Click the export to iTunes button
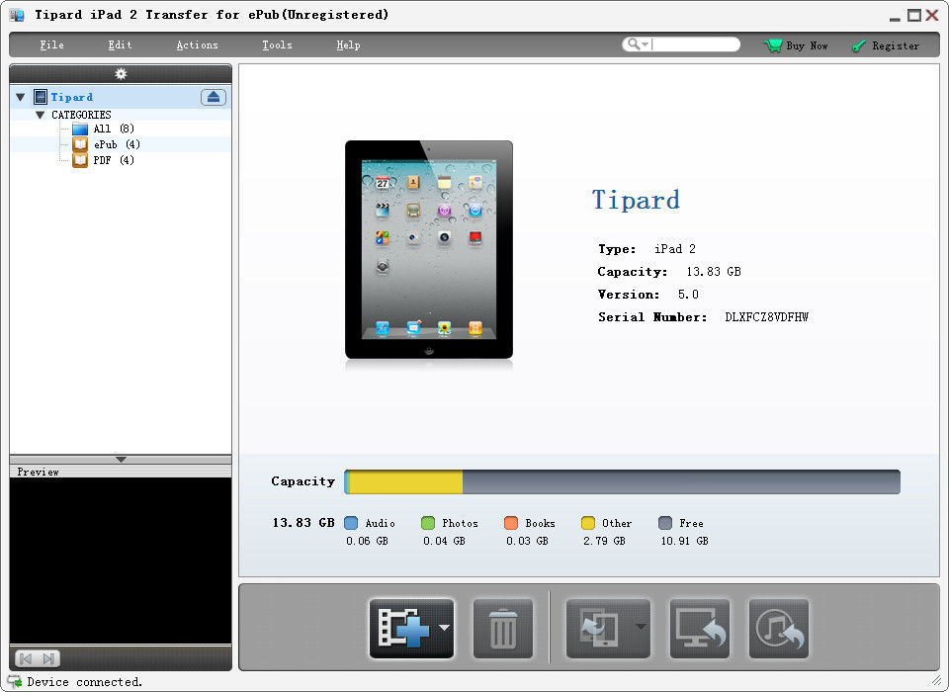 (x=778, y=628)
